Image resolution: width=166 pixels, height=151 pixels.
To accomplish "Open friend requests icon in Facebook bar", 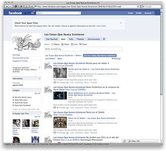I will [25, 13].
